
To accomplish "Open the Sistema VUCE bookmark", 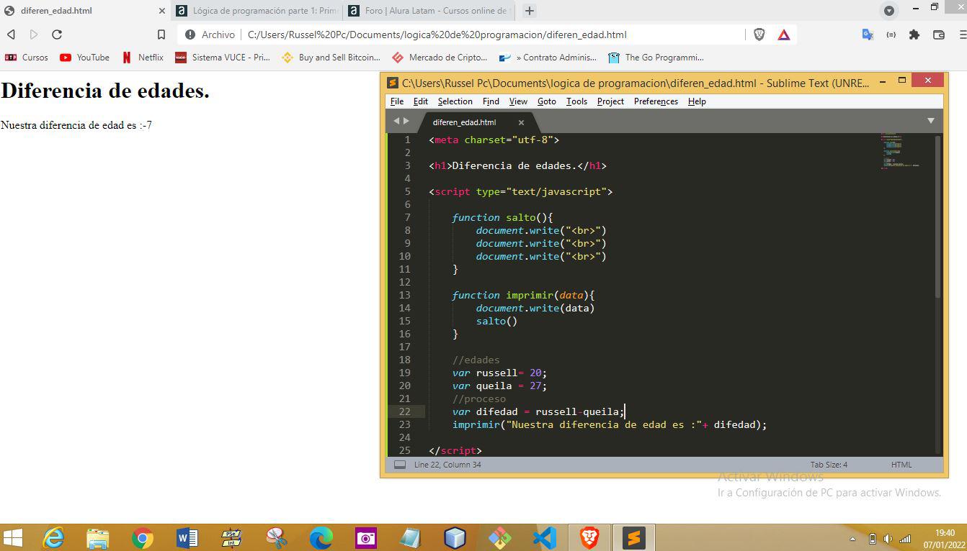I will (x=223, y=58).
